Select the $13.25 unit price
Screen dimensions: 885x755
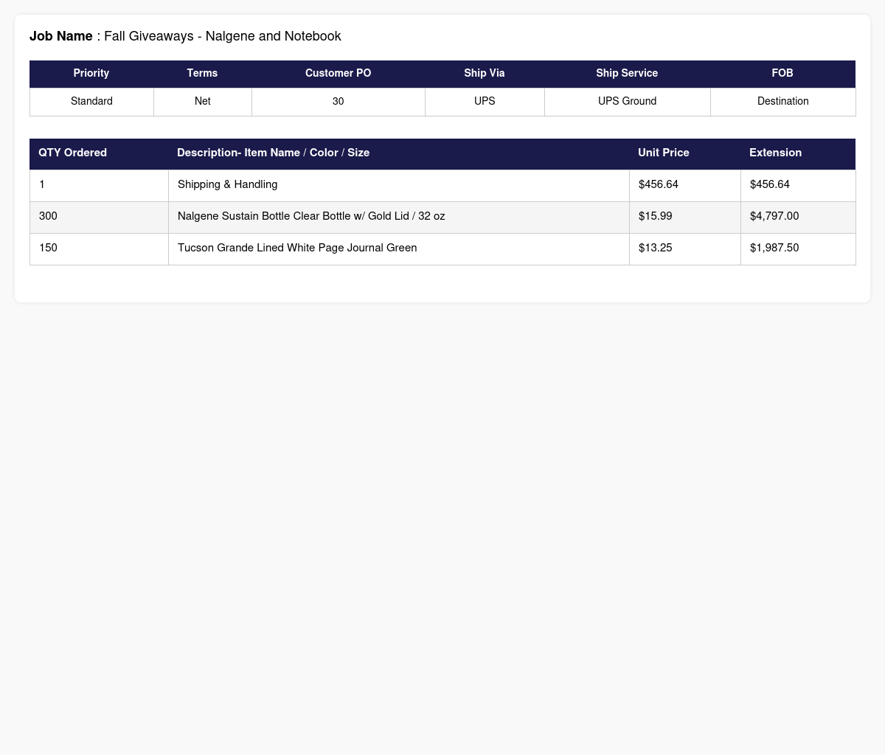click(x=684, y=248)
